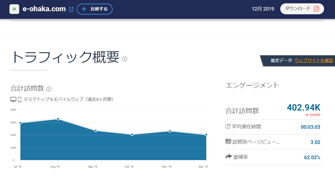This screenshot has height=188, width=335.
Task: Select the Jul '19 data point on chart
Action: pos(20,123)
